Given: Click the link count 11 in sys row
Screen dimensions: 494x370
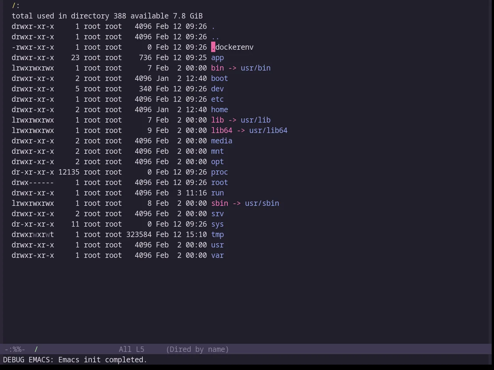Looking at the screenshot, I should [x=75, y=224].
